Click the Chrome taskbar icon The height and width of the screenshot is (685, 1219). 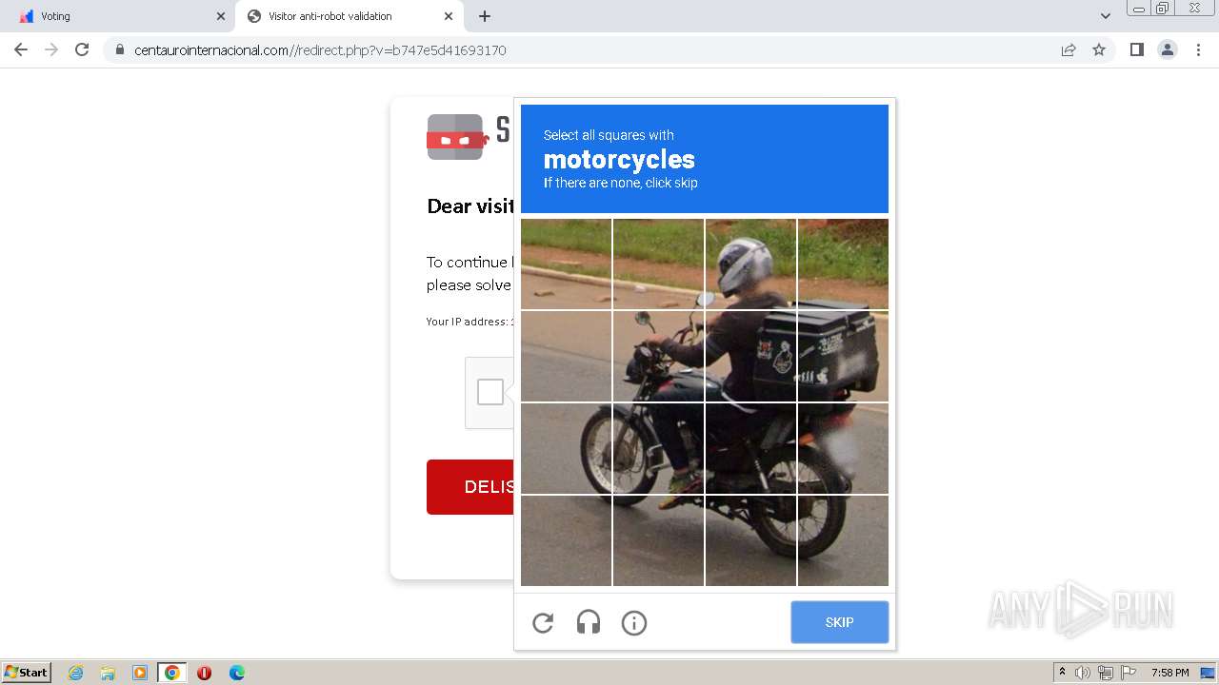tap(172, 673)
